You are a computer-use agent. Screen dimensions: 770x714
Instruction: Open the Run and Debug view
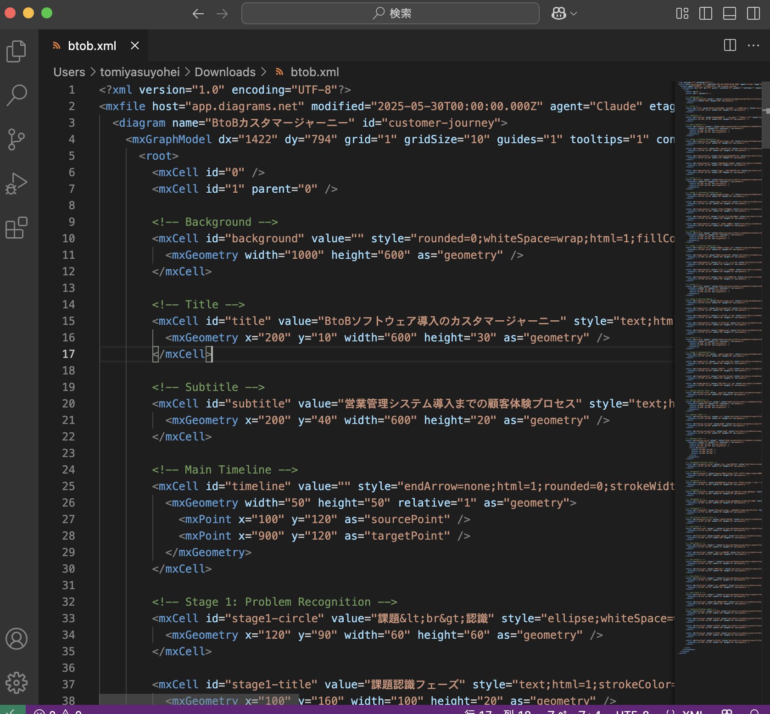click(x=17, y=184)
